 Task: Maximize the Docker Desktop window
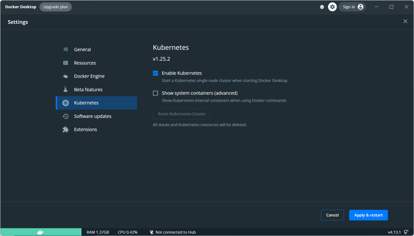(392, 7)
